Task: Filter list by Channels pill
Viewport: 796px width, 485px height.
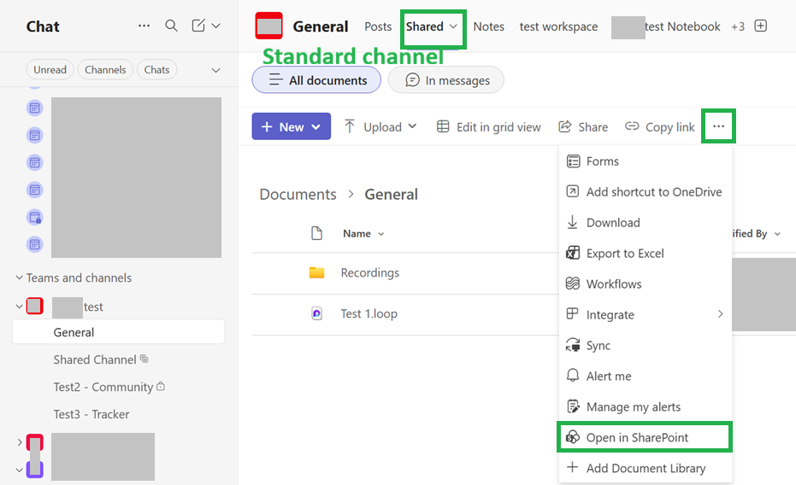Action: [105, 69]
